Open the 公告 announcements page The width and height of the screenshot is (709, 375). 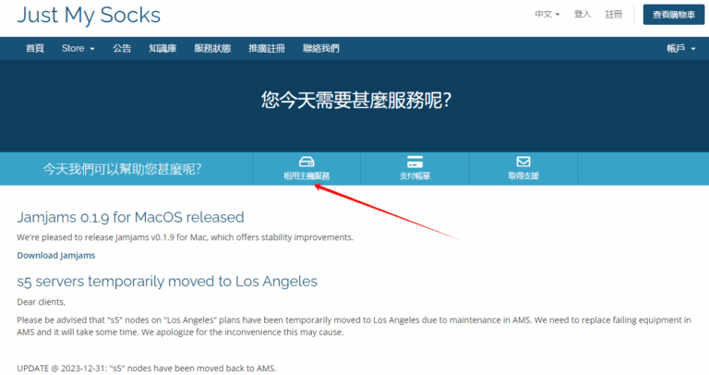122,48
